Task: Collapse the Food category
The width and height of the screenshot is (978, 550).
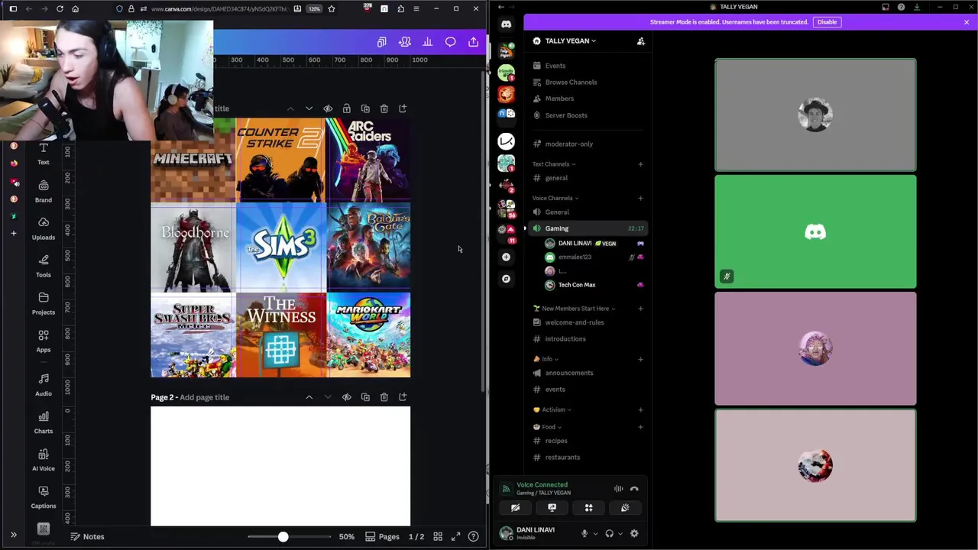Action: click(x=547, y=427)
